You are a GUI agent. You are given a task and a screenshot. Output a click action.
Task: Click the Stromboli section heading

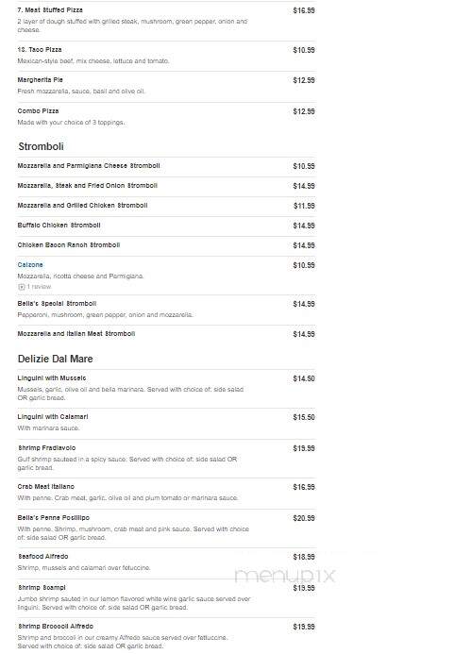[x=41, y=146]
